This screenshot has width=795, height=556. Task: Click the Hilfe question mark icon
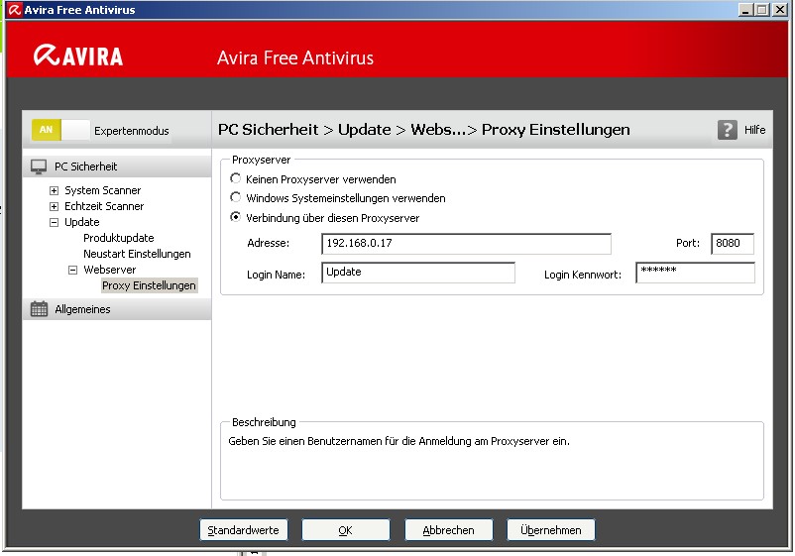coord(728,130)
